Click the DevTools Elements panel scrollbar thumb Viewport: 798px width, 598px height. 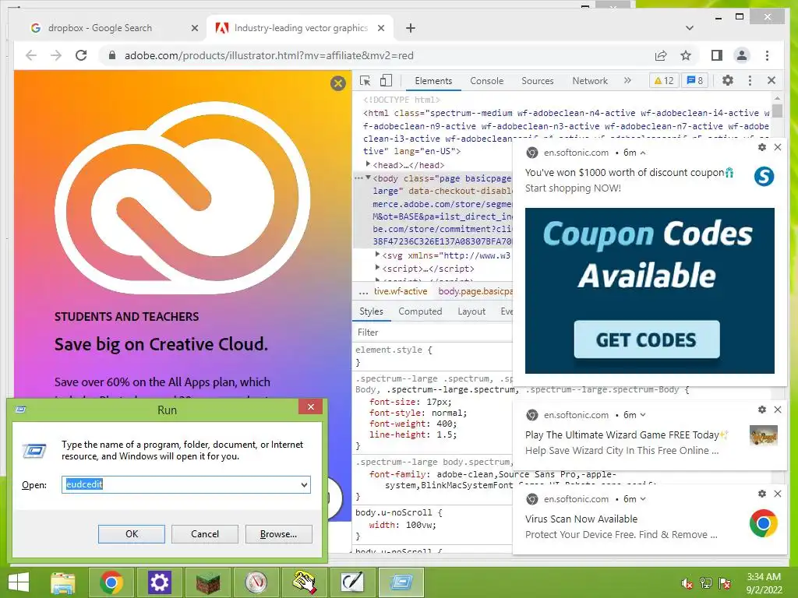[777, 111]
